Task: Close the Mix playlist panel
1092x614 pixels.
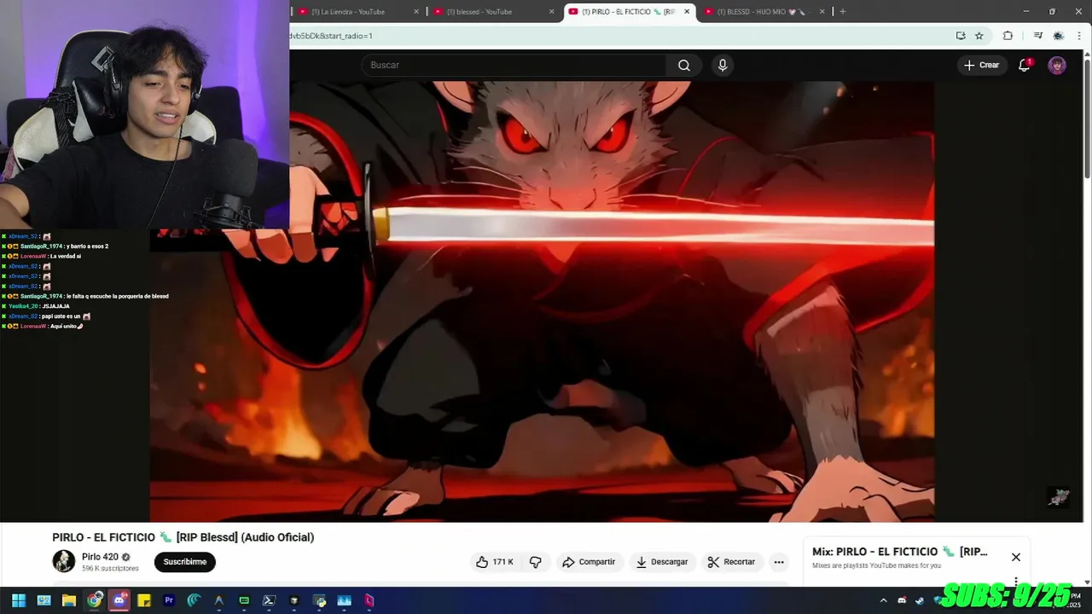Action: point(1016,557)
